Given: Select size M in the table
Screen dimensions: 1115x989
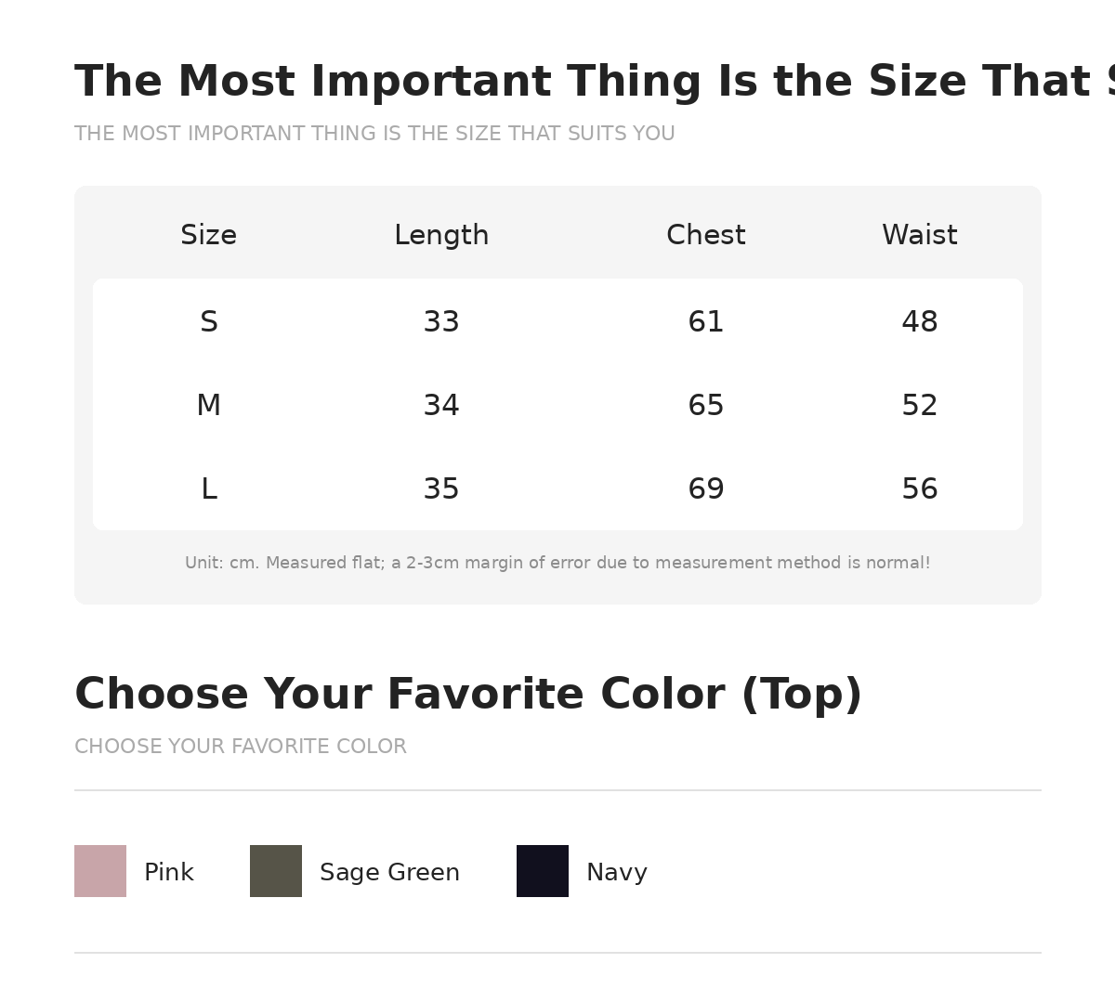Looking at the screenshot, I should pyautogui.click(x=209, y=406).
